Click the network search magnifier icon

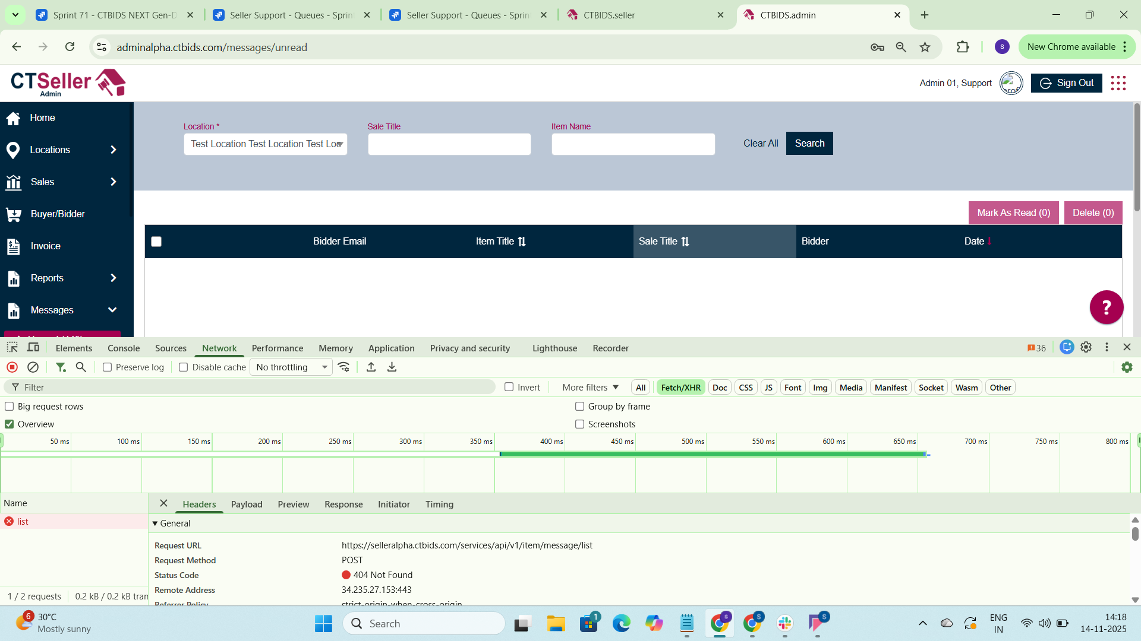coord(81,367)
